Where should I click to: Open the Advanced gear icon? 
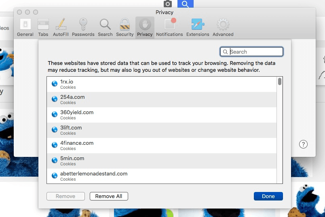(223, 27)
